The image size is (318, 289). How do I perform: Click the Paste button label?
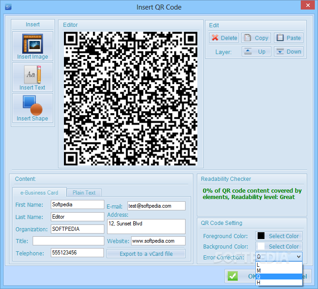point(294,38)
